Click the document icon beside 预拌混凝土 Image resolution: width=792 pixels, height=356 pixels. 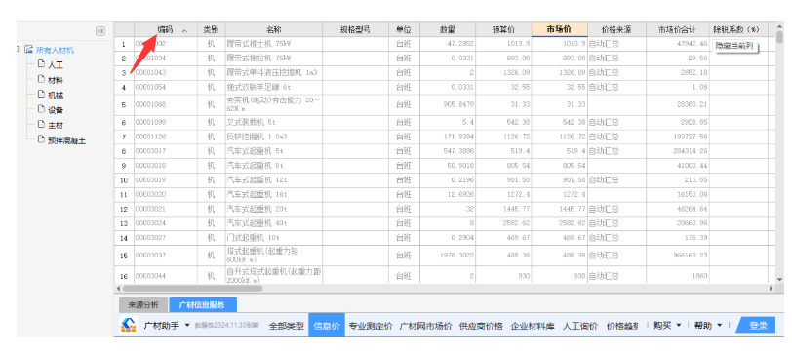(41, 139)
